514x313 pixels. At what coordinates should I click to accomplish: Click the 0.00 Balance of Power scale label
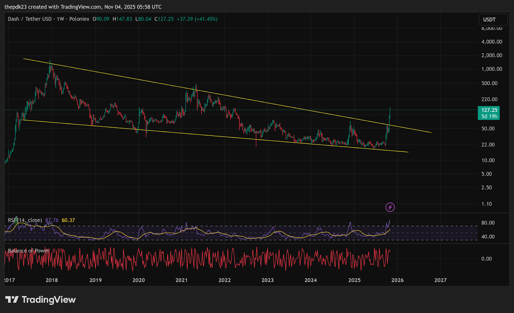point(486,259)
